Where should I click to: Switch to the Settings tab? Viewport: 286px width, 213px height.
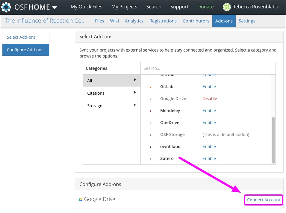click(x=247, y=21)
